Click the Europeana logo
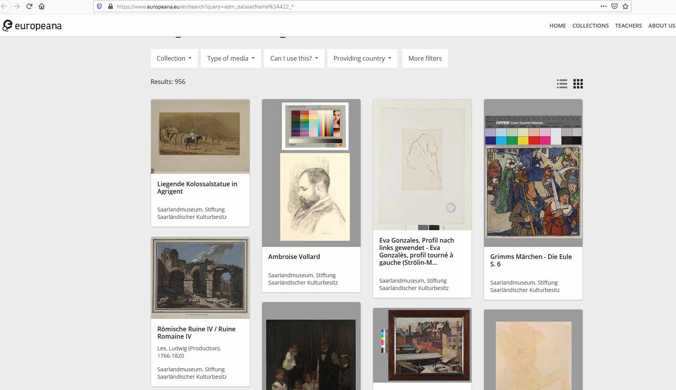 tap(32, 26)
